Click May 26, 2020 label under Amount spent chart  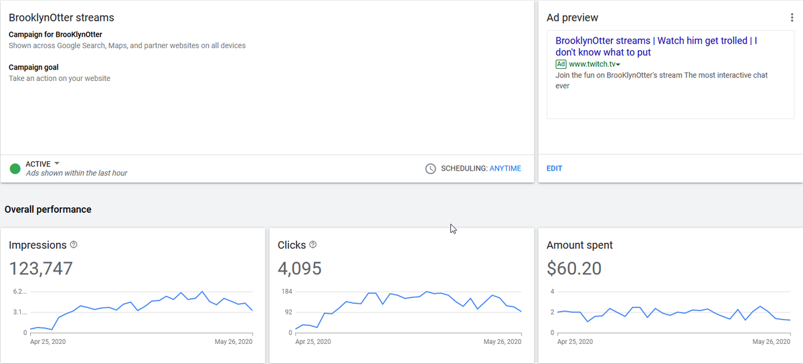[772, 341]
